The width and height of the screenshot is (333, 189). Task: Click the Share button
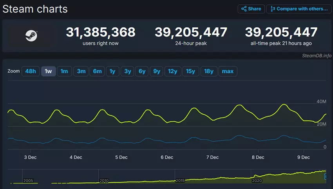pyautogui.click(x=251, y=9)
